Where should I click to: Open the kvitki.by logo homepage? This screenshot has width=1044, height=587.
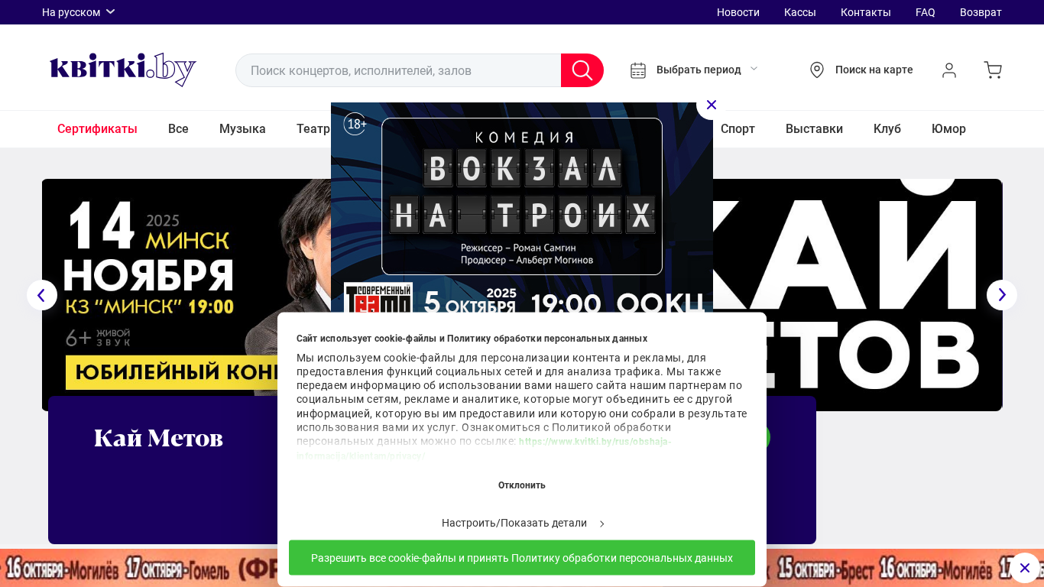point(123,70)
